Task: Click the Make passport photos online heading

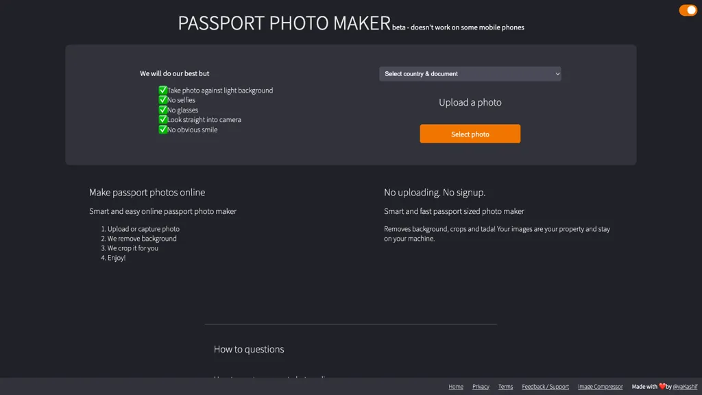Action: pos(147,193)
